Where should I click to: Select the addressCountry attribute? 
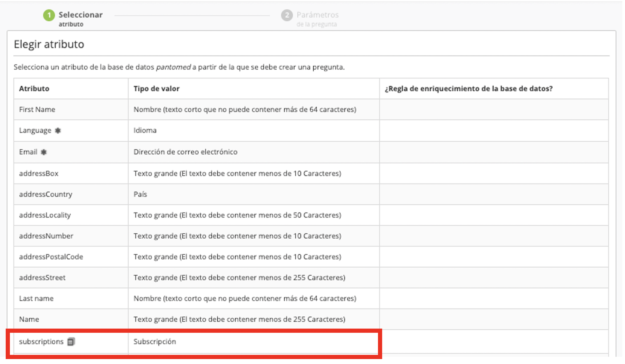[x=46, y=194]
